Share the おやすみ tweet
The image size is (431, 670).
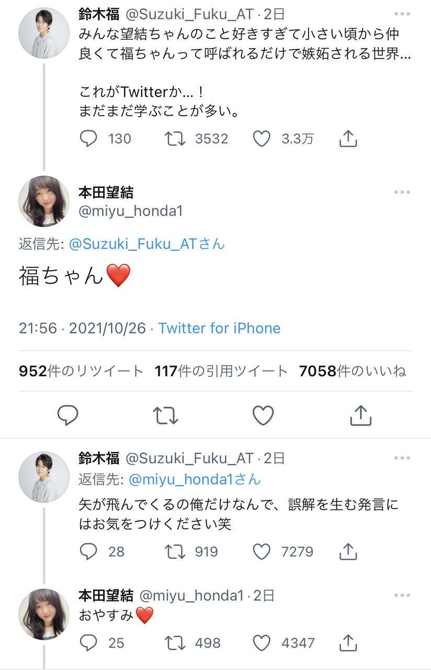click(x=348, y=642)
